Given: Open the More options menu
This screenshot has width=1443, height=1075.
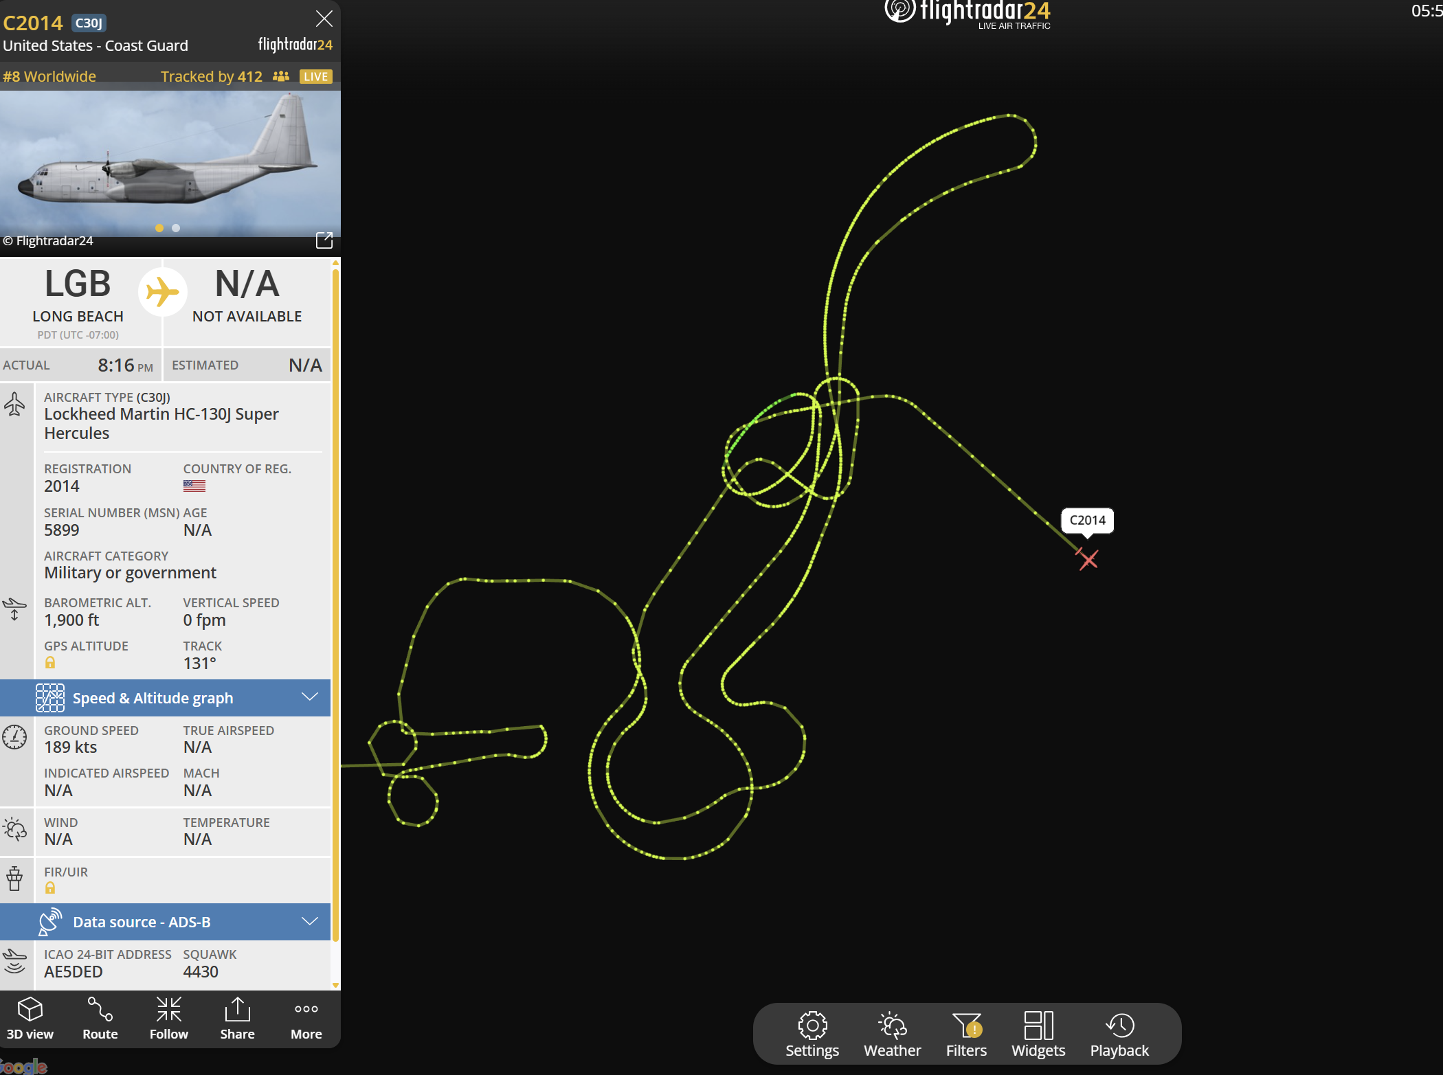Looking at the screenshot, I should (x=306, y=1019).
